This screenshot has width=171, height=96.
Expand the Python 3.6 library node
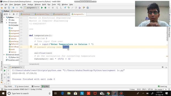pos(6,57)
